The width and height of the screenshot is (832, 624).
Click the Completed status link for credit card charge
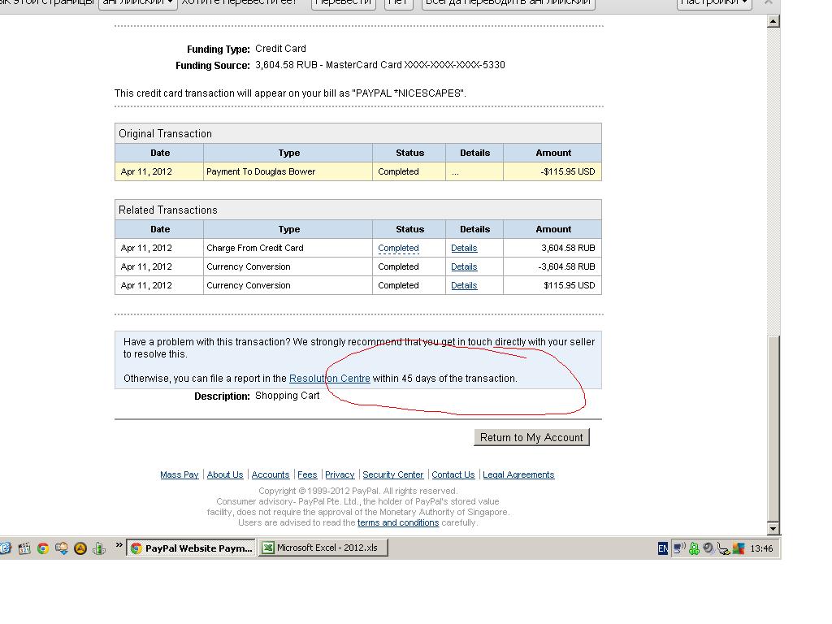(x=398, y=248)
